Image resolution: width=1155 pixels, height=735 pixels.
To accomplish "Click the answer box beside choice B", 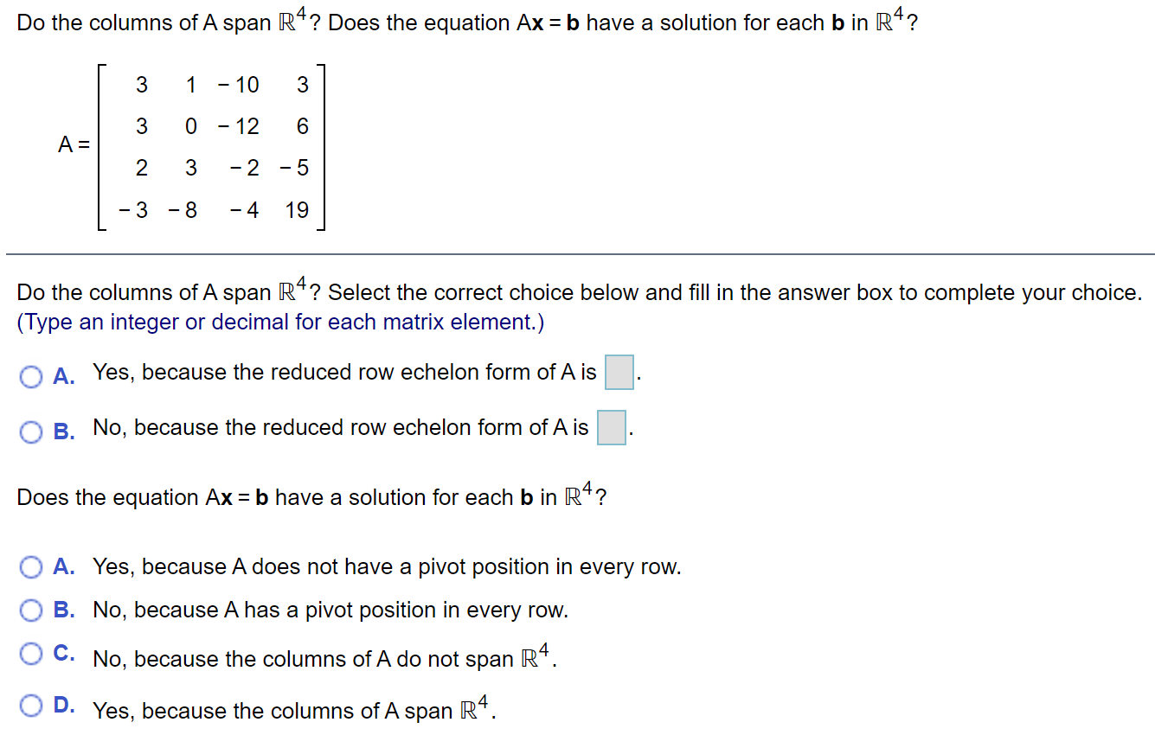I will coord(612,427).
